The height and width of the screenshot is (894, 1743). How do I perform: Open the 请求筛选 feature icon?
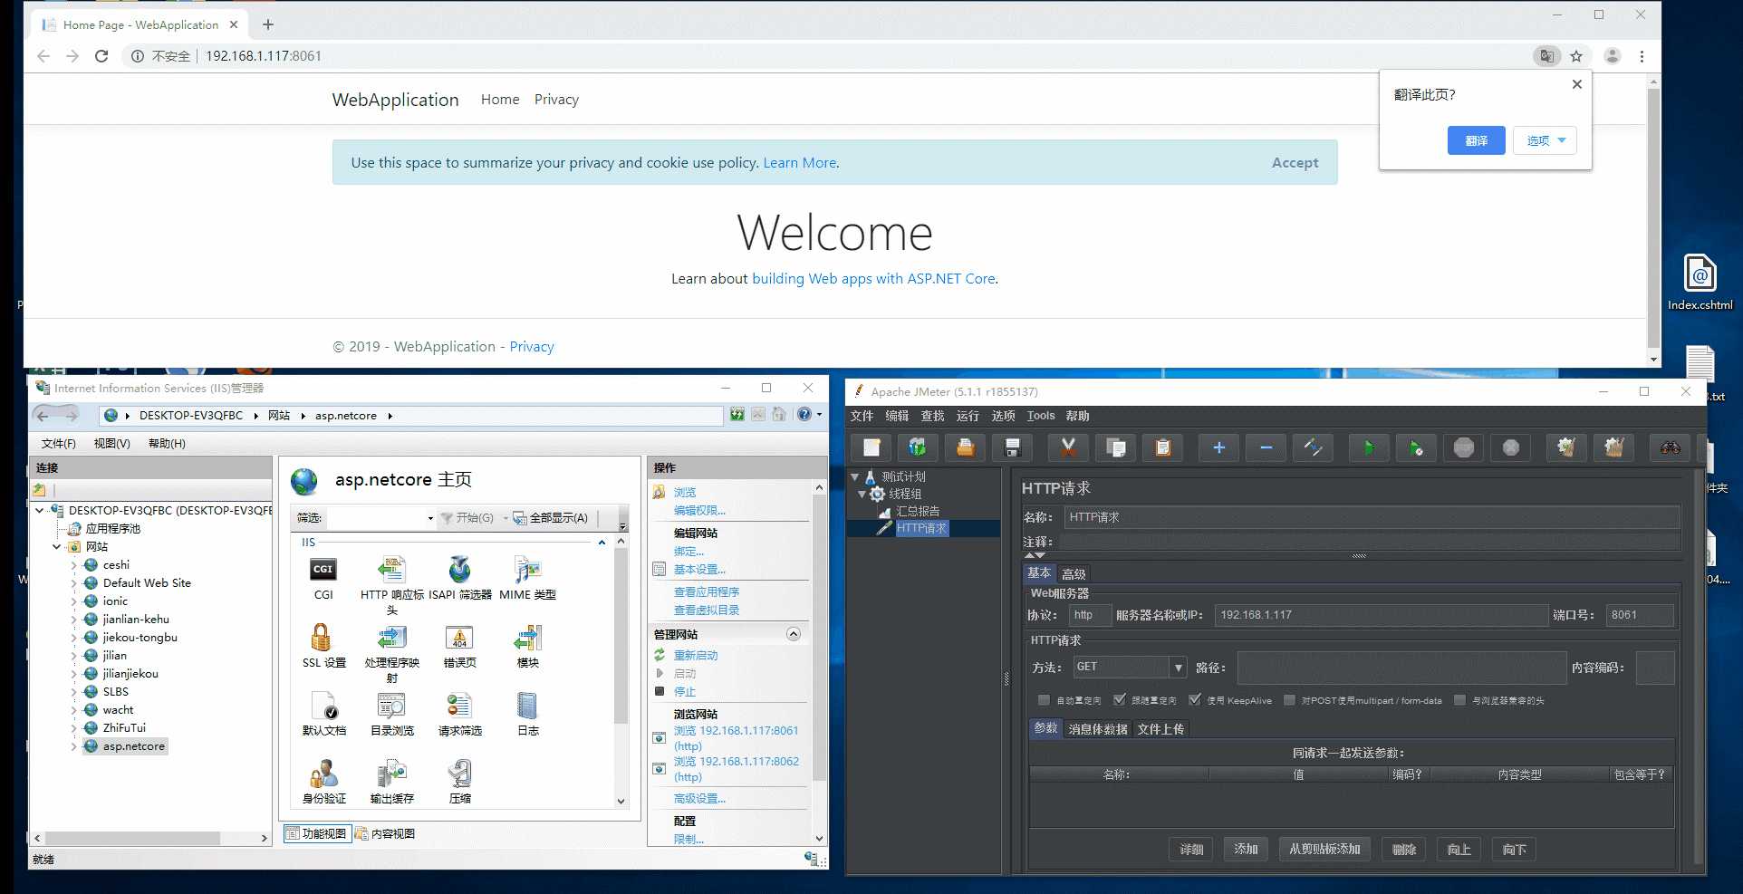click(459, 706)
